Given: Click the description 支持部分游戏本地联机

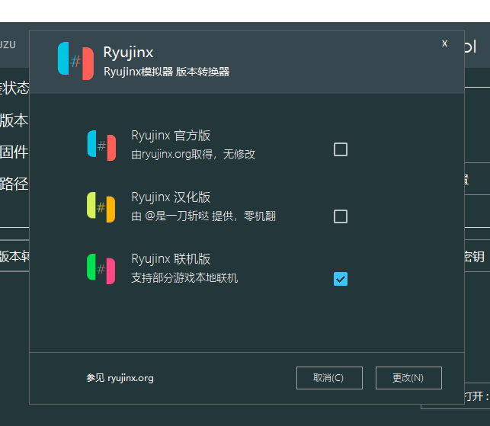Looking at the screenshot, I should pos(184,277).
